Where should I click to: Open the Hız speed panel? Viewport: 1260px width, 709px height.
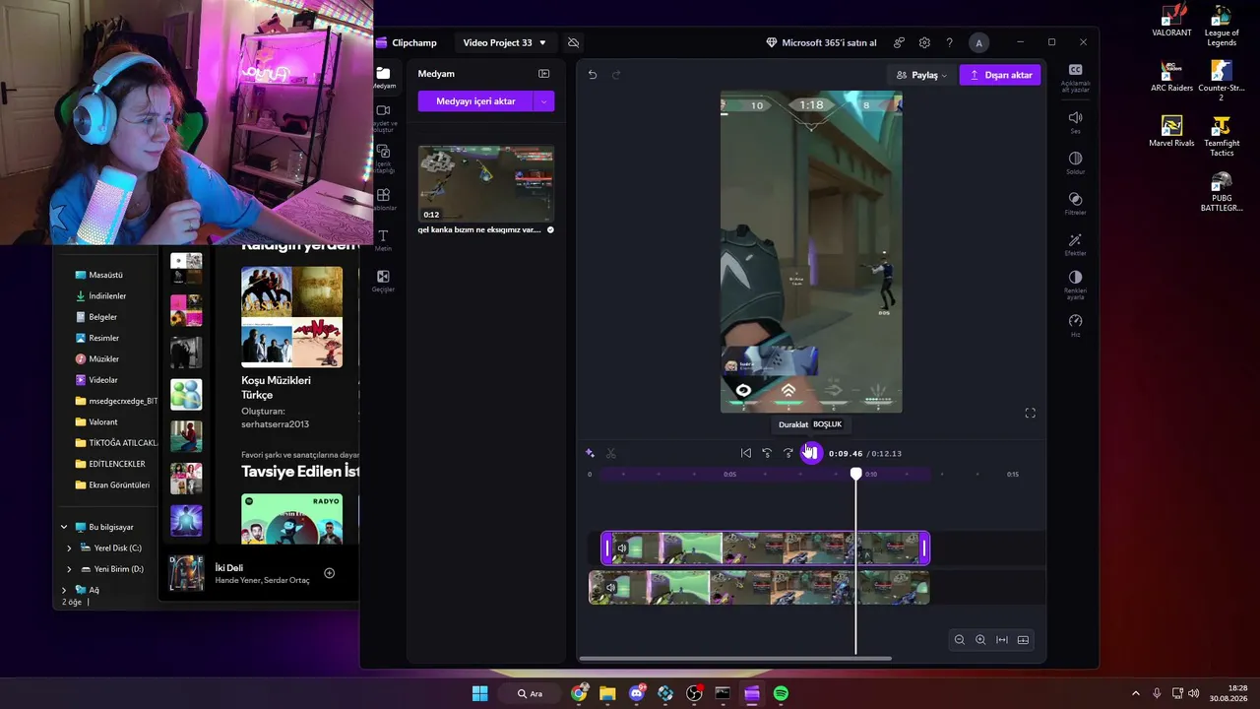1075,326
